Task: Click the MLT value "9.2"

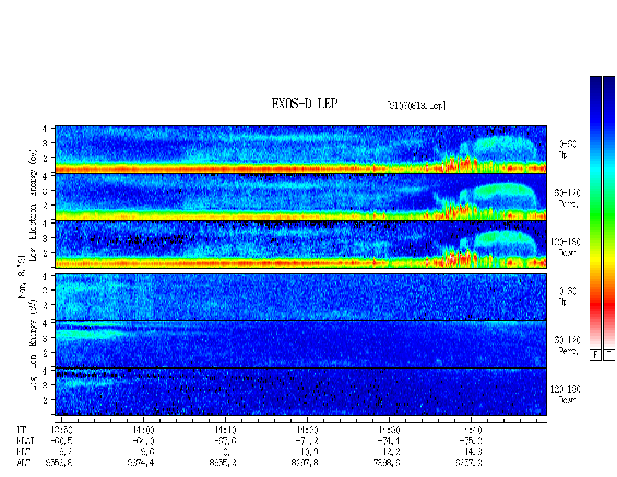Action: click(66, 452)
